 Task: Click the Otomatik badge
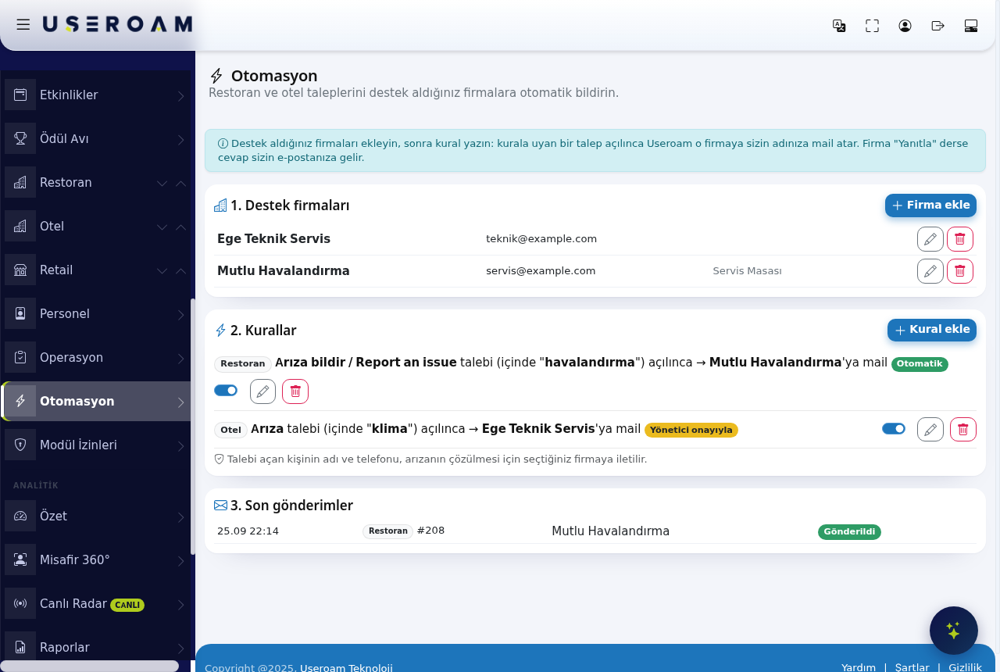click(920, 364)
